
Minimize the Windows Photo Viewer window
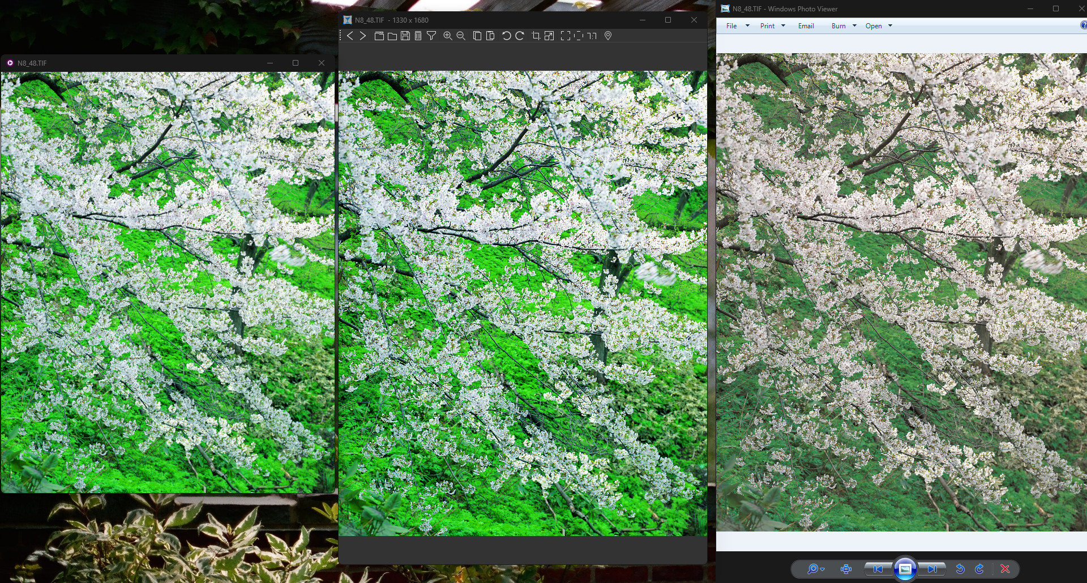1030,8
